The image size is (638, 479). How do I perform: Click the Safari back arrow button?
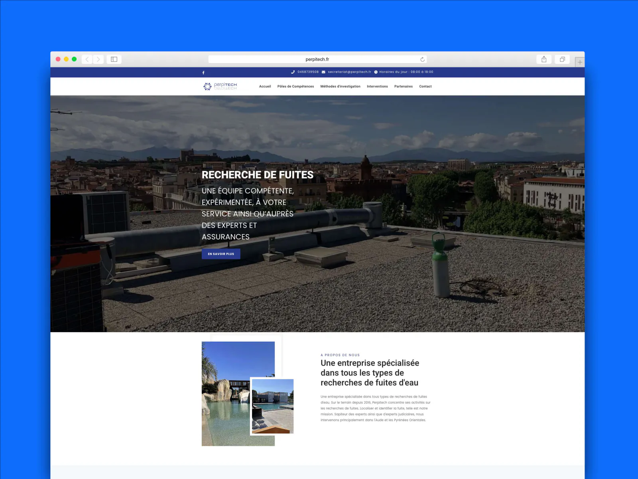tap(87, 59)
